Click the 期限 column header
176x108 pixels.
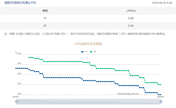[x=45, y=11]
